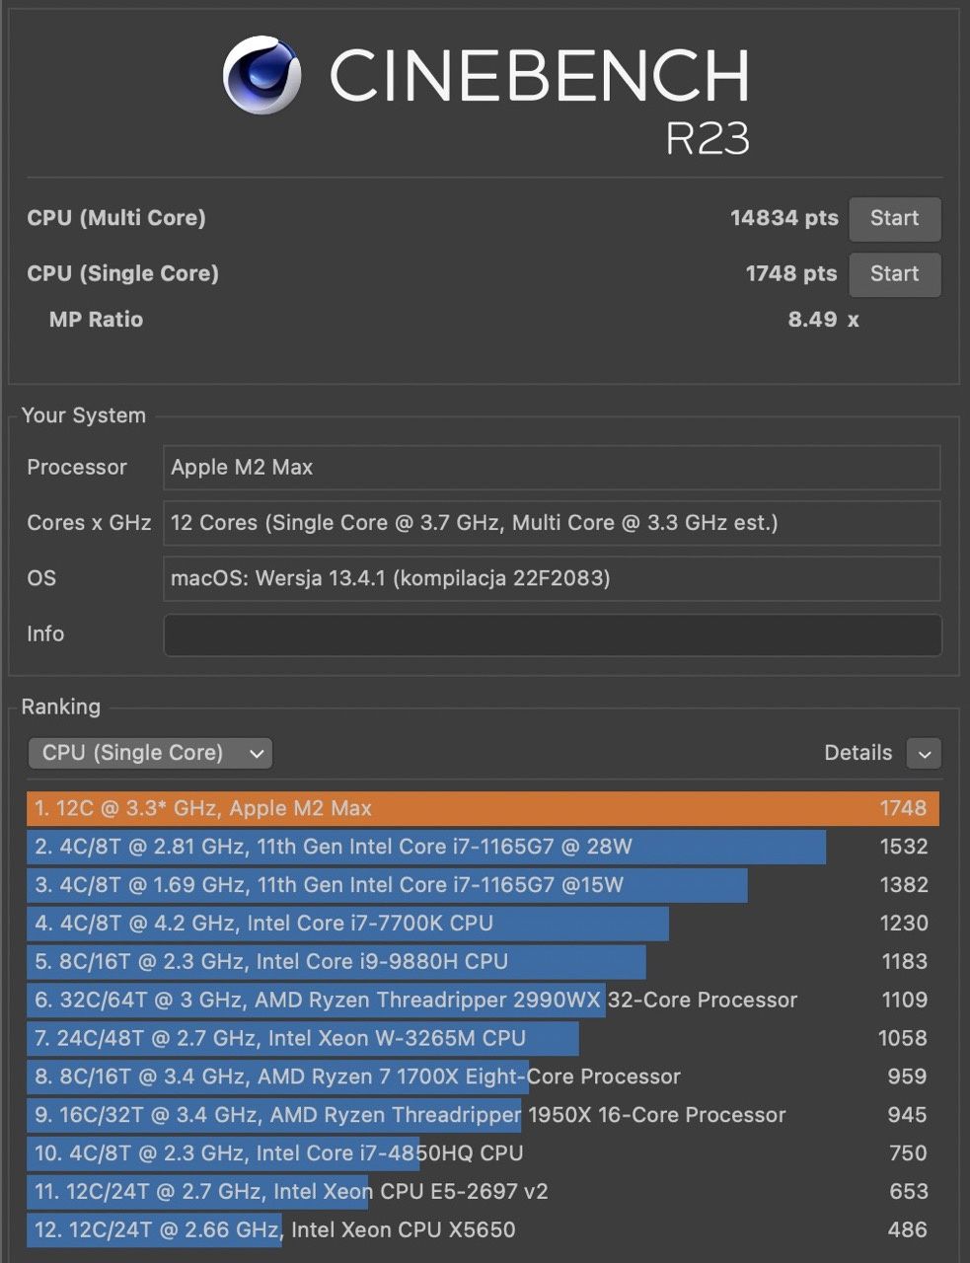
Task: Select the Threadripper 2990WX ranking row
Action: pos(483,1001)
